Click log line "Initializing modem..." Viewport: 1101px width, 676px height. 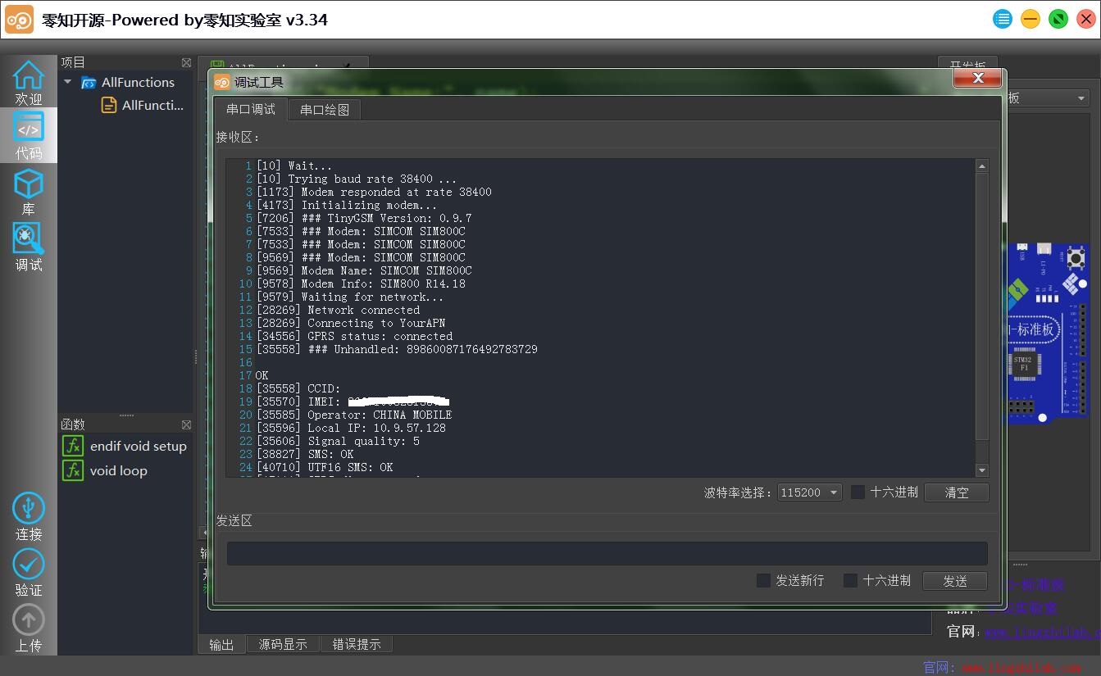coord(347,205)
